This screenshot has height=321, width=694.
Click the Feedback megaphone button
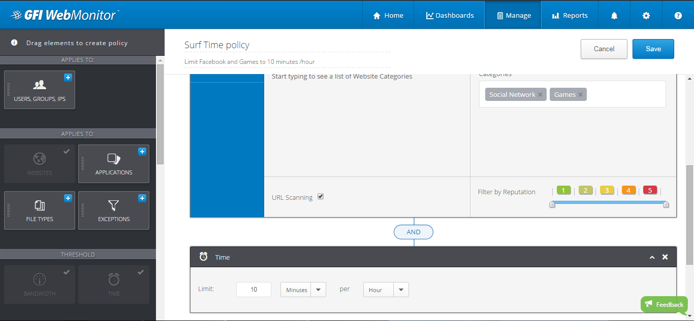click(664, 304)
